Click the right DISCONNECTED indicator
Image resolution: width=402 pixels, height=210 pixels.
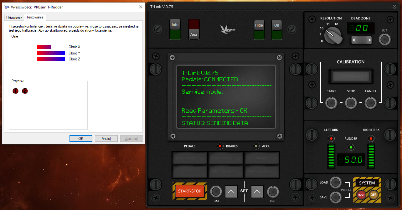[262, 158]
